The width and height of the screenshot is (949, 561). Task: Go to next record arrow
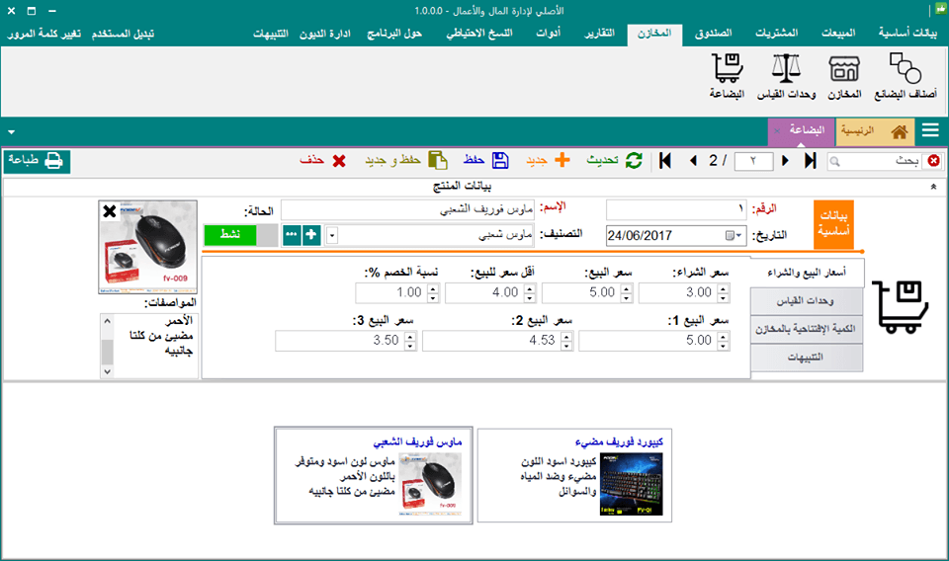pos(785,161)
